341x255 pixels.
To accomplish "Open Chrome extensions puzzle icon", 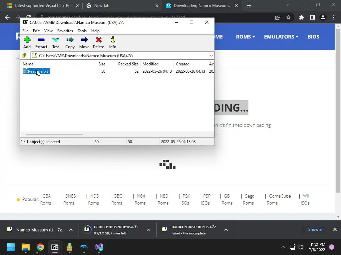I will point(302,17).
